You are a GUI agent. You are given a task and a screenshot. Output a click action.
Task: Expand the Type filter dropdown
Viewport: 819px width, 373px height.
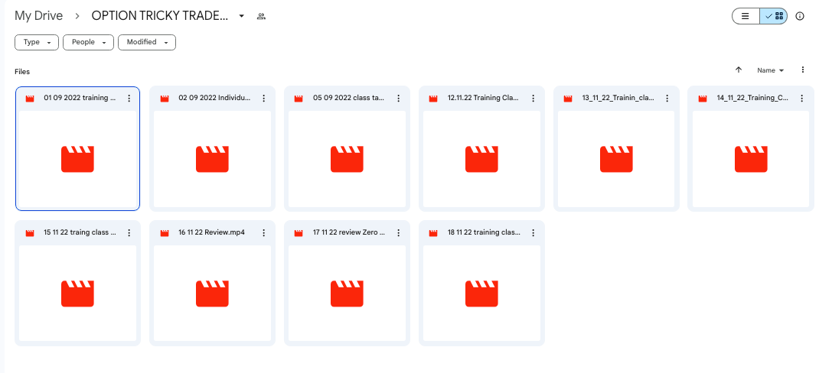(x=37, y=43)
